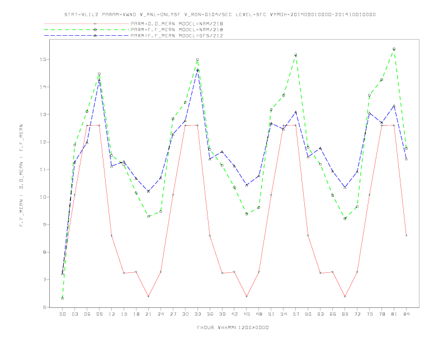Click y-axis tick label 13
The width and height of the screenshot is (443, 342).
(43, 115)
